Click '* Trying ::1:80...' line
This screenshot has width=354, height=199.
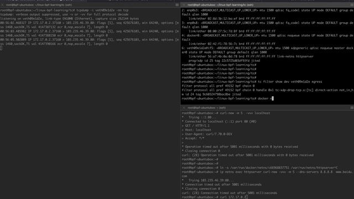tap(199, 117)
